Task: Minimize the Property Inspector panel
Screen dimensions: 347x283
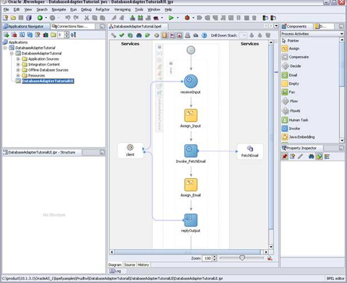Action: coord(341,148)
